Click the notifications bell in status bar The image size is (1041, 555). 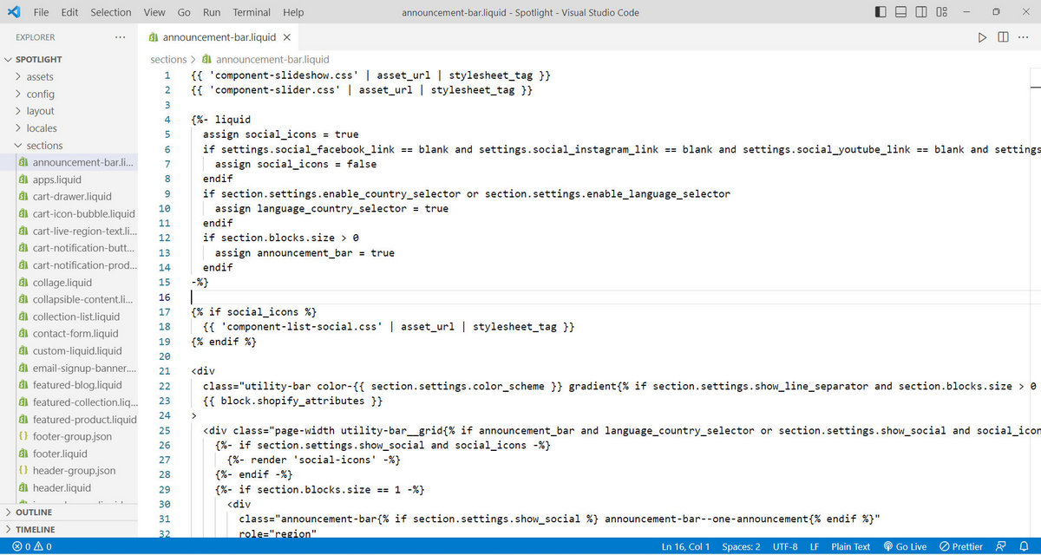pyautogui.click(x=1025, y=546)
